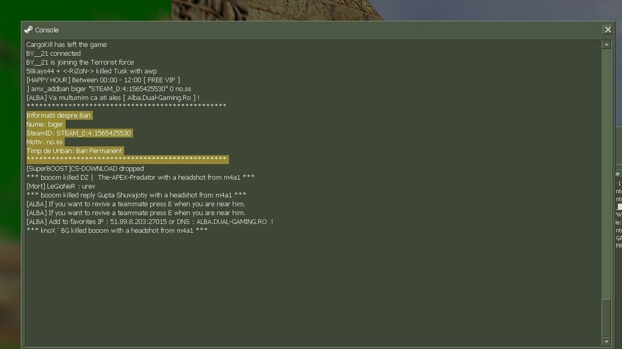Click the 'Timp de Unban: Ban Permanent' line

(x=74, y=151)
